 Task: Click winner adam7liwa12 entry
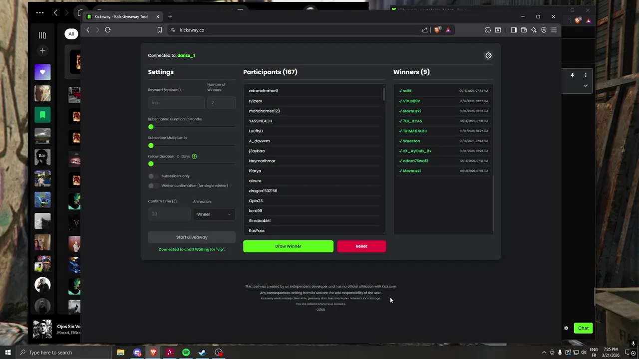point(443,161)
